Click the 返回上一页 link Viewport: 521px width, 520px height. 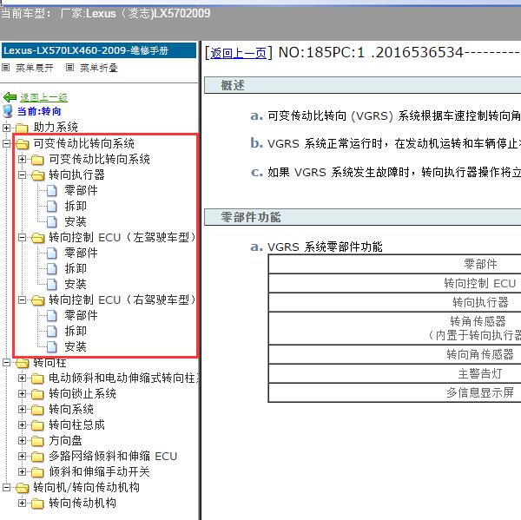tap(238, 53)
